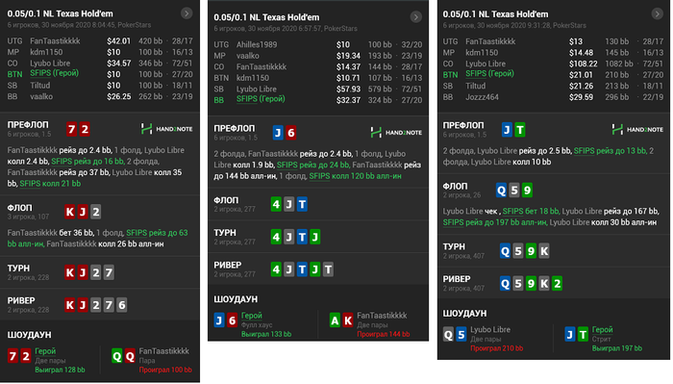Click Hand2Note logo in the 7-2 hand
This screenshot has width=673, height=384.
tap(166, 129)
